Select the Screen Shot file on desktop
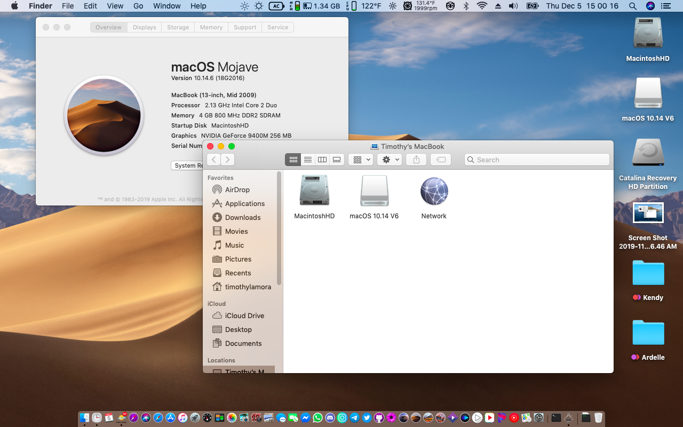This screenshot has width=683, height=427. pos(648,212)
